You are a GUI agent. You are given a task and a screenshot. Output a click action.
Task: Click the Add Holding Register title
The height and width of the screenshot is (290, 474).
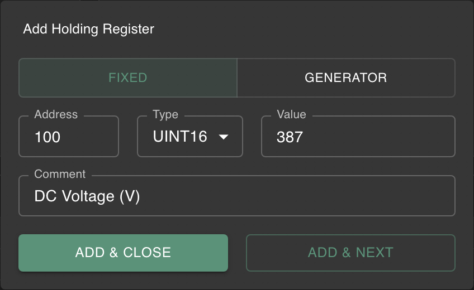(88, 29)
